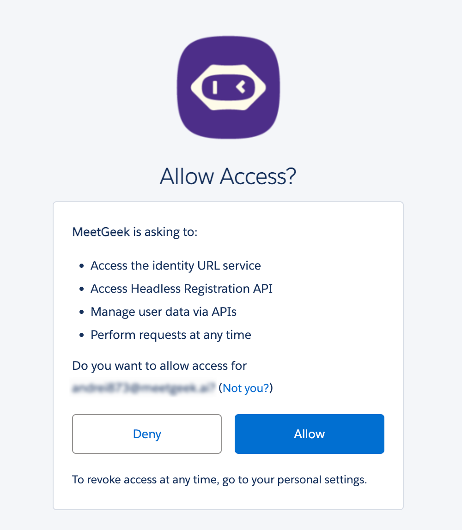Click bullet point before identity URL service
Image resolution: width=462 pixels, height=530 pixels.
pos(82,266)
